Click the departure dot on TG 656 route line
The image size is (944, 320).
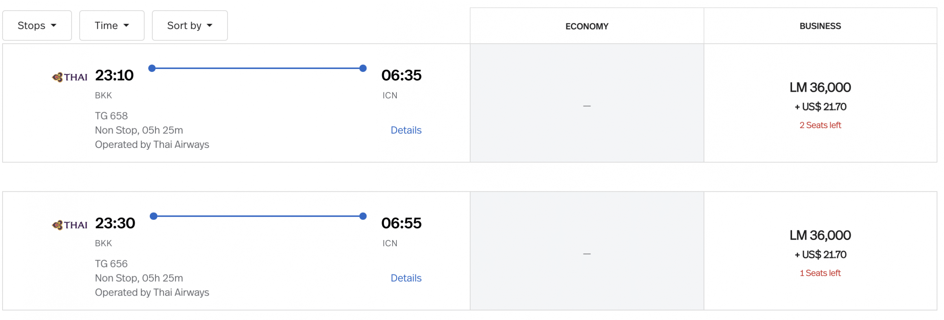(x=154, y=216)
